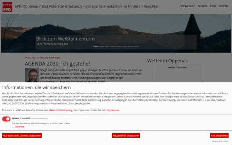Click the Wetter Oppenau widget title
The image size is (232, 145).
coord(177,67)
